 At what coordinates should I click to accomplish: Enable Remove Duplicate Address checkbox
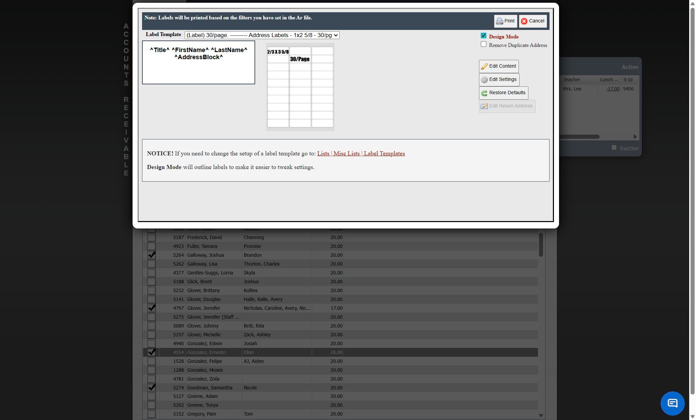tap(483, 44)
